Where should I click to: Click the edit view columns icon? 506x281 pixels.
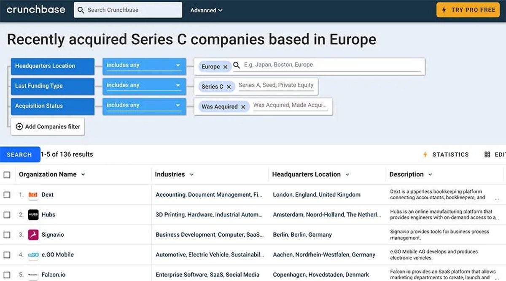pyautogui.click(x=487, y=154)
